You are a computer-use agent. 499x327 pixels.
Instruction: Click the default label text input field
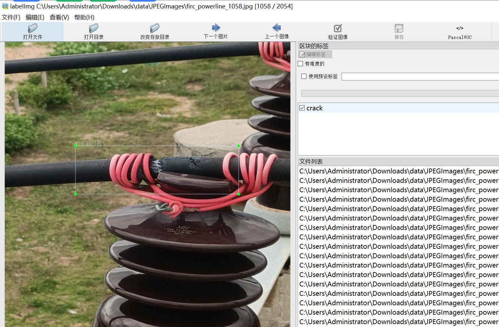[420, 77]
